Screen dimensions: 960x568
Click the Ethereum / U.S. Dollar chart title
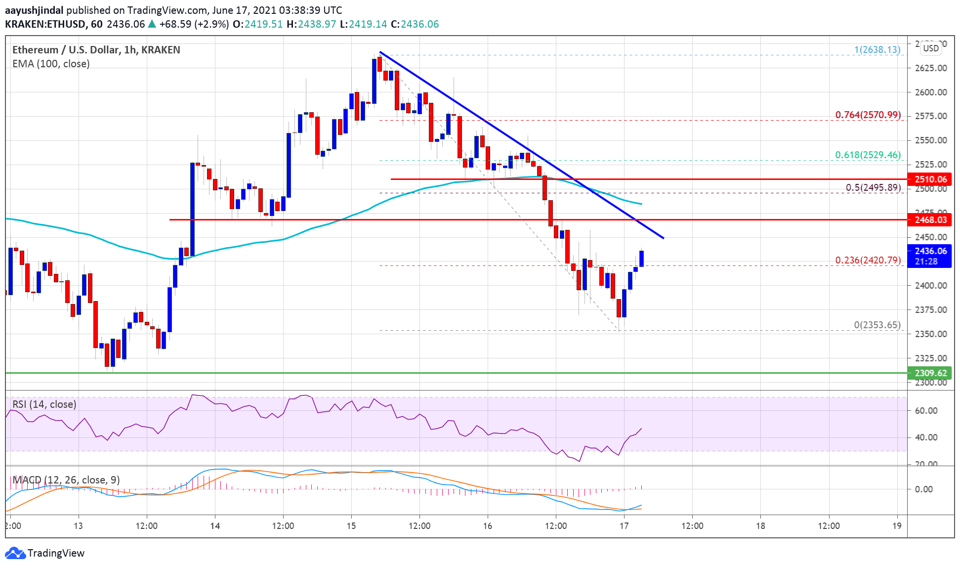tap(96, 50)
